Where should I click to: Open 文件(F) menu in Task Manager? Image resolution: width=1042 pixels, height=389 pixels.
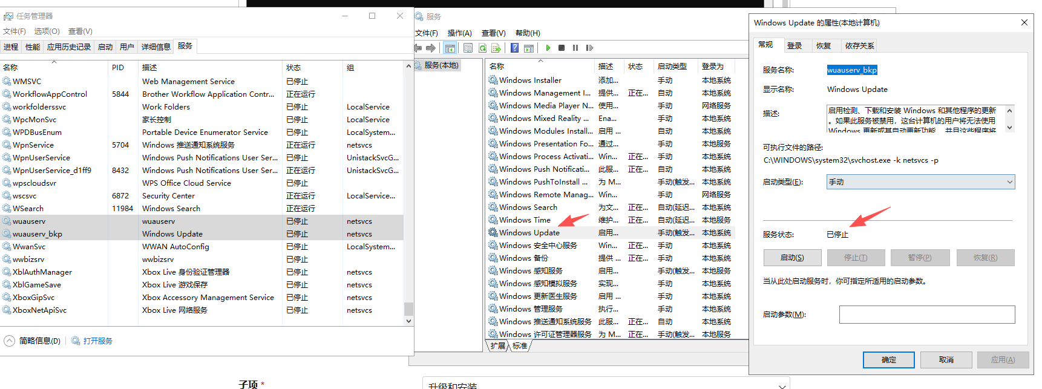click(15, 31)
